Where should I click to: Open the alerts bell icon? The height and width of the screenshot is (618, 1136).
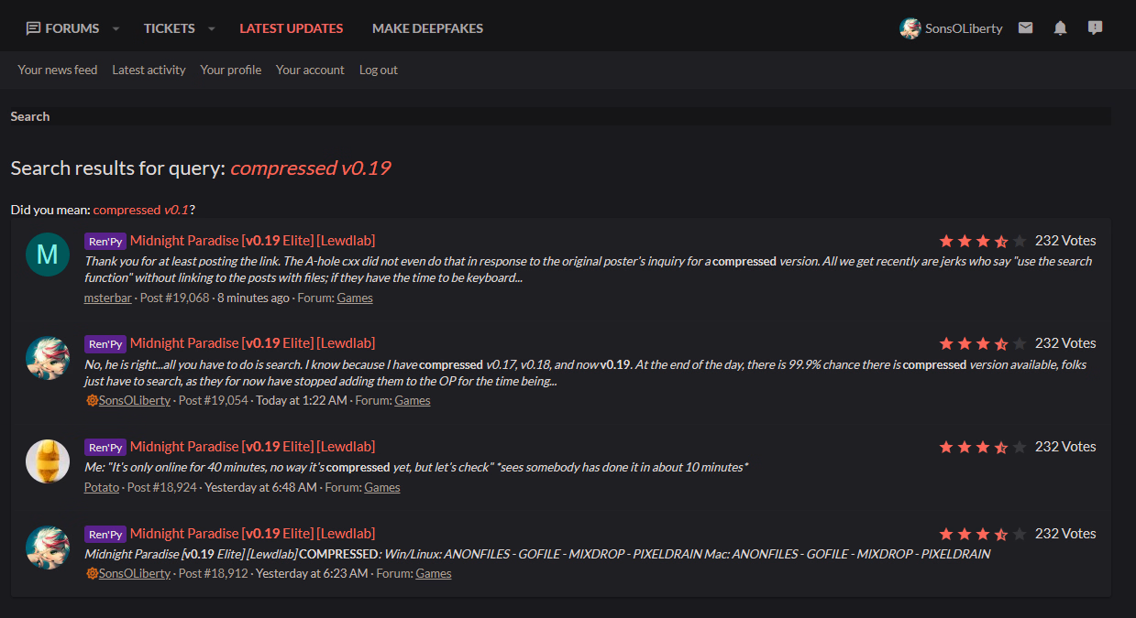[1061, 28]
